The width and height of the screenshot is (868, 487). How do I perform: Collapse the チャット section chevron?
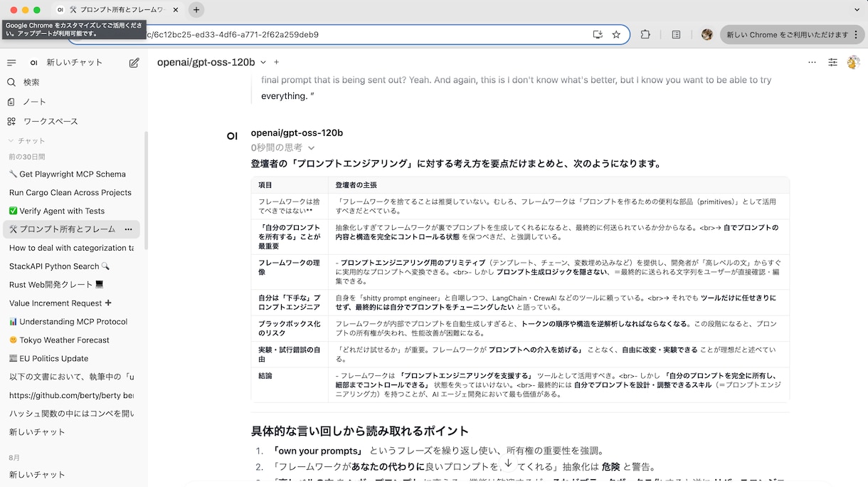11,141
